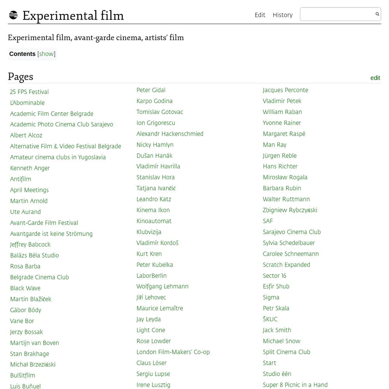Open the Stan Brakhage page
389x389 pixels.
pyautogui.click(x=30, y=354)
